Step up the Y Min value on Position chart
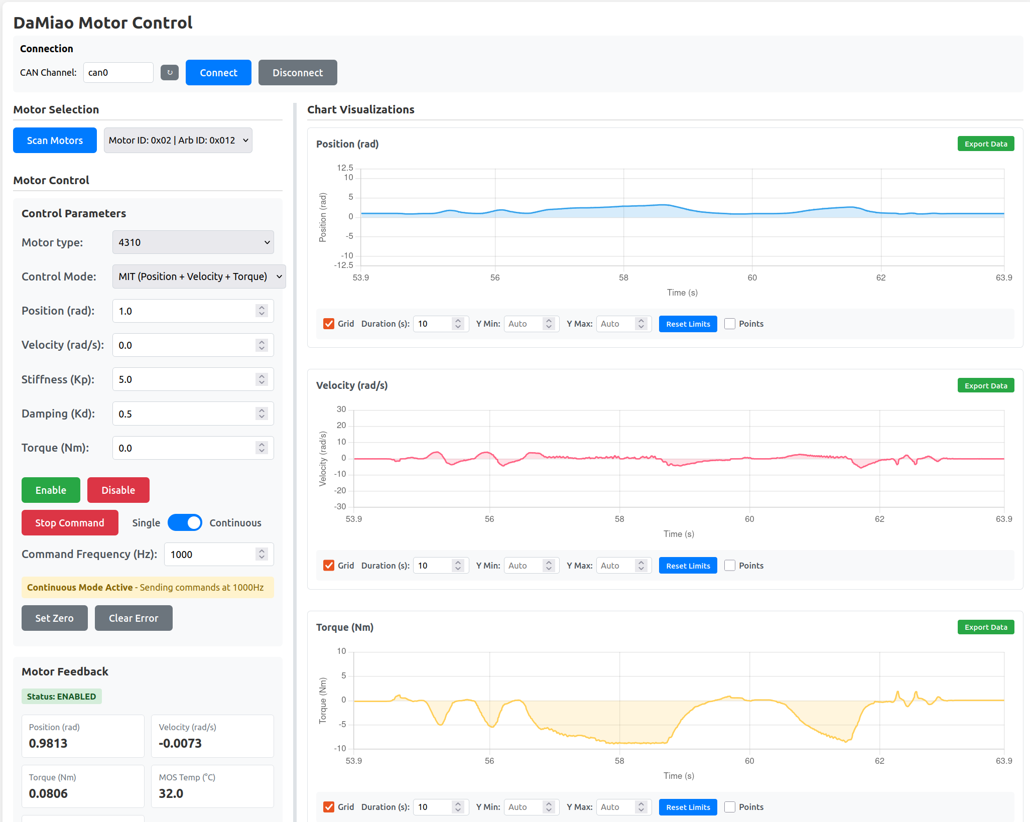 (x=550, y=321)
